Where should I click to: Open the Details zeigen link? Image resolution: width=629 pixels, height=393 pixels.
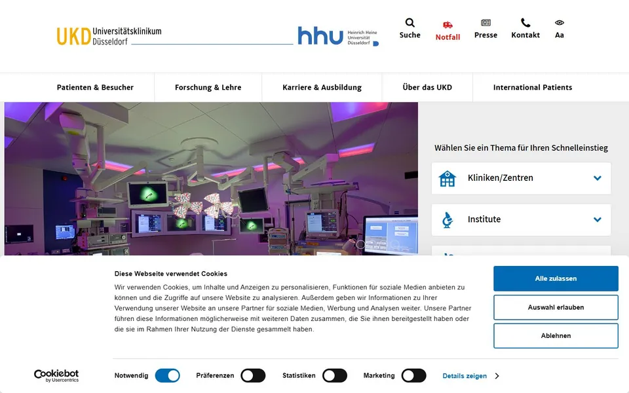(x=465, y=376)
